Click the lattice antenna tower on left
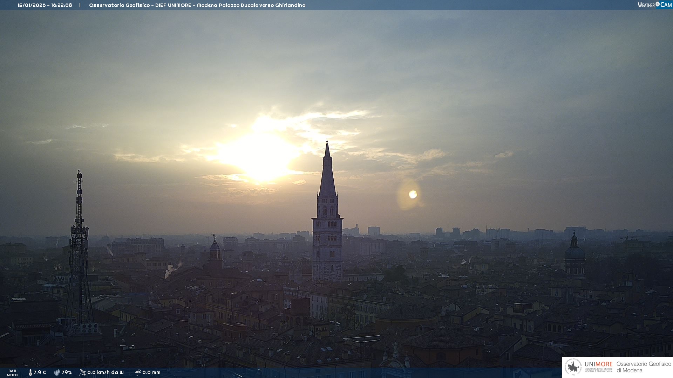This screenshot has width=673, height=378. pyautogui.click(x=79, y=245)
